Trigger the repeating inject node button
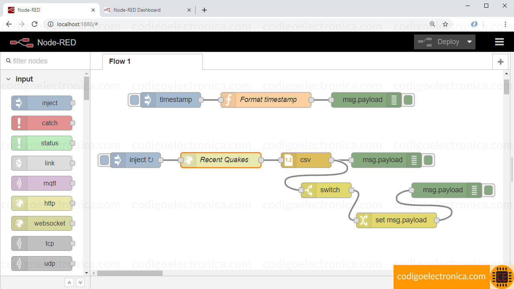 tap(104, 160)
